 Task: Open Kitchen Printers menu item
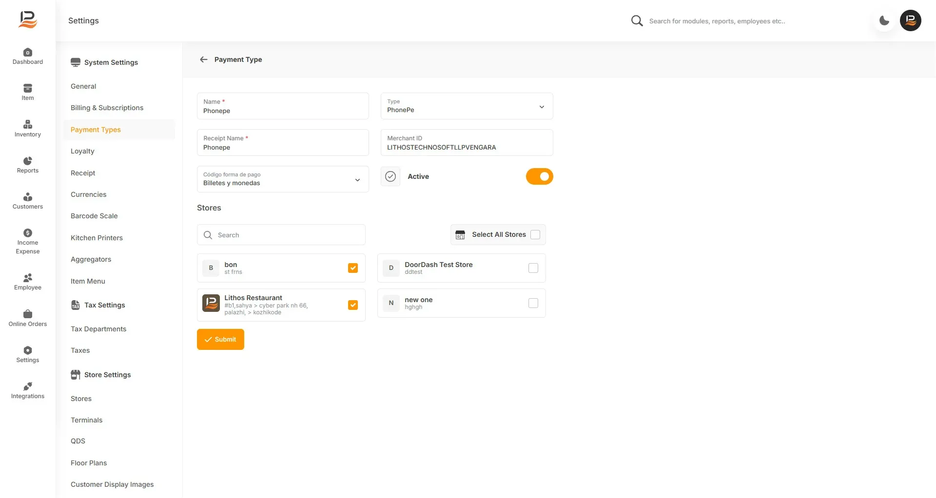tap(97, 238)
